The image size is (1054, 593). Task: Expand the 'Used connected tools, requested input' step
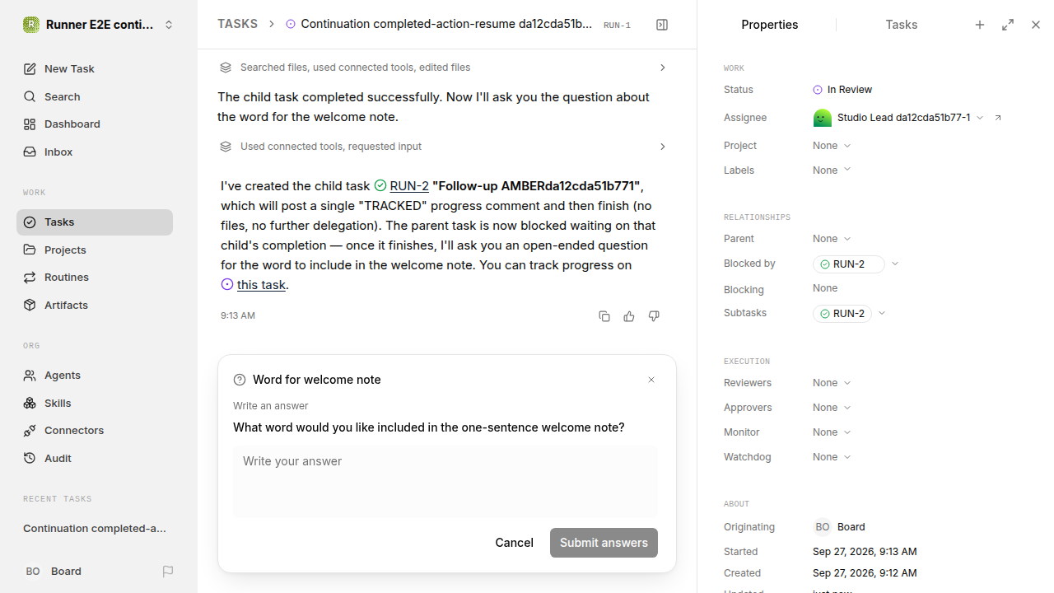tap(441, 147)
